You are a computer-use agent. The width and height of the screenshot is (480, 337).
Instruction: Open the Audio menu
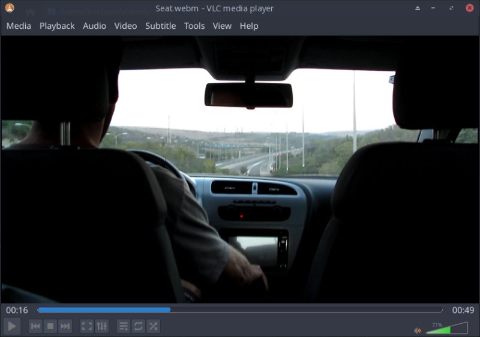(94, 26)
